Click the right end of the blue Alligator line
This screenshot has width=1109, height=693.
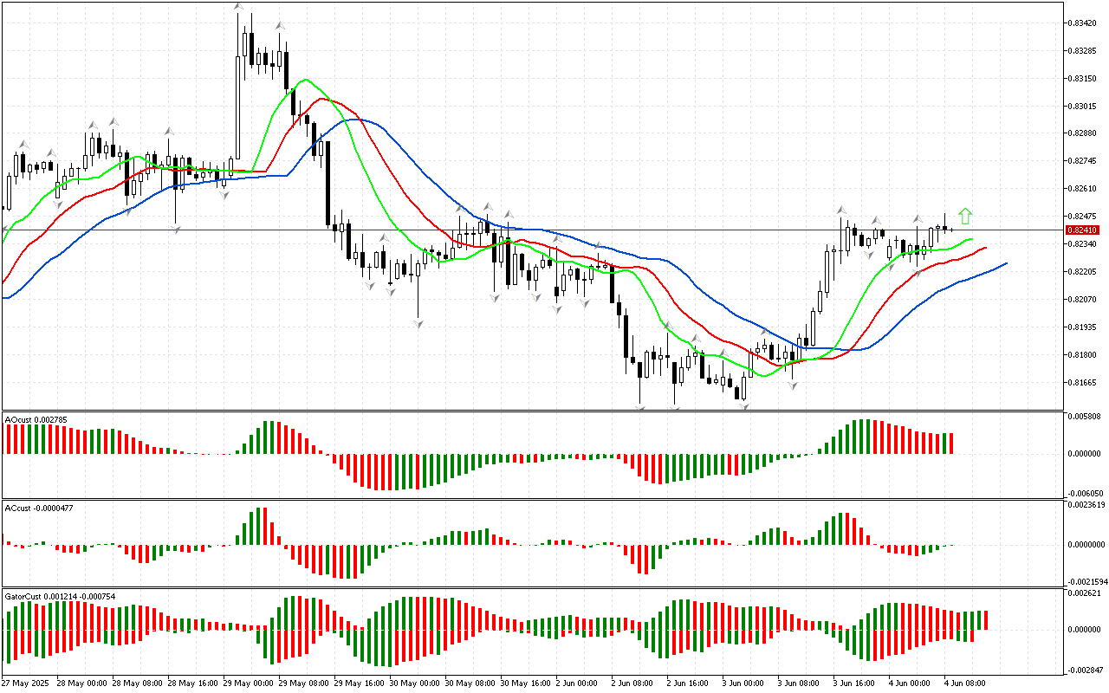pyautogui.click(x=1005, y=263)
